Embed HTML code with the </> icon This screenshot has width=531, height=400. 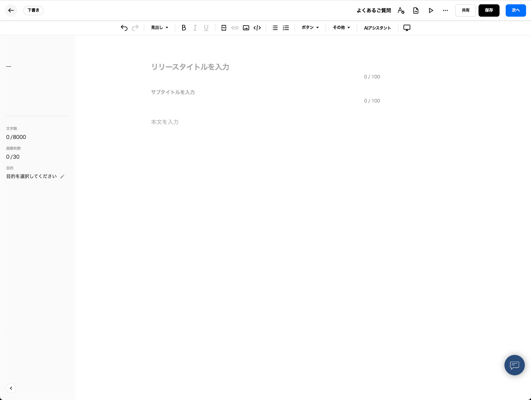coord(257,28)
